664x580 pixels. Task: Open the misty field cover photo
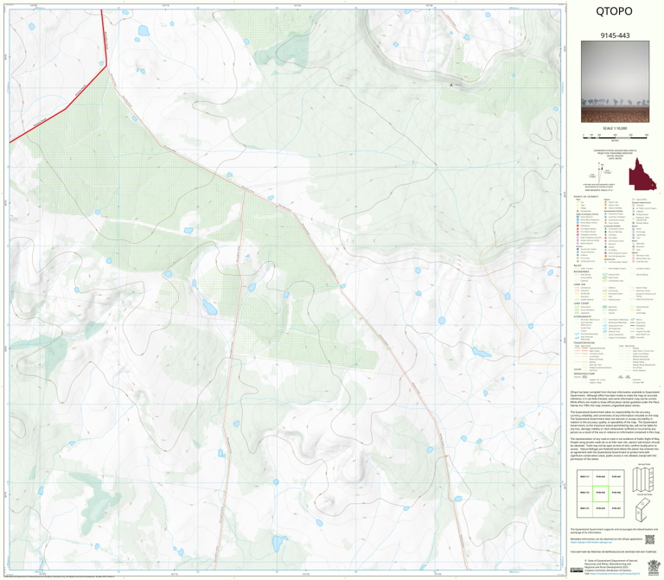click(615, 82)
